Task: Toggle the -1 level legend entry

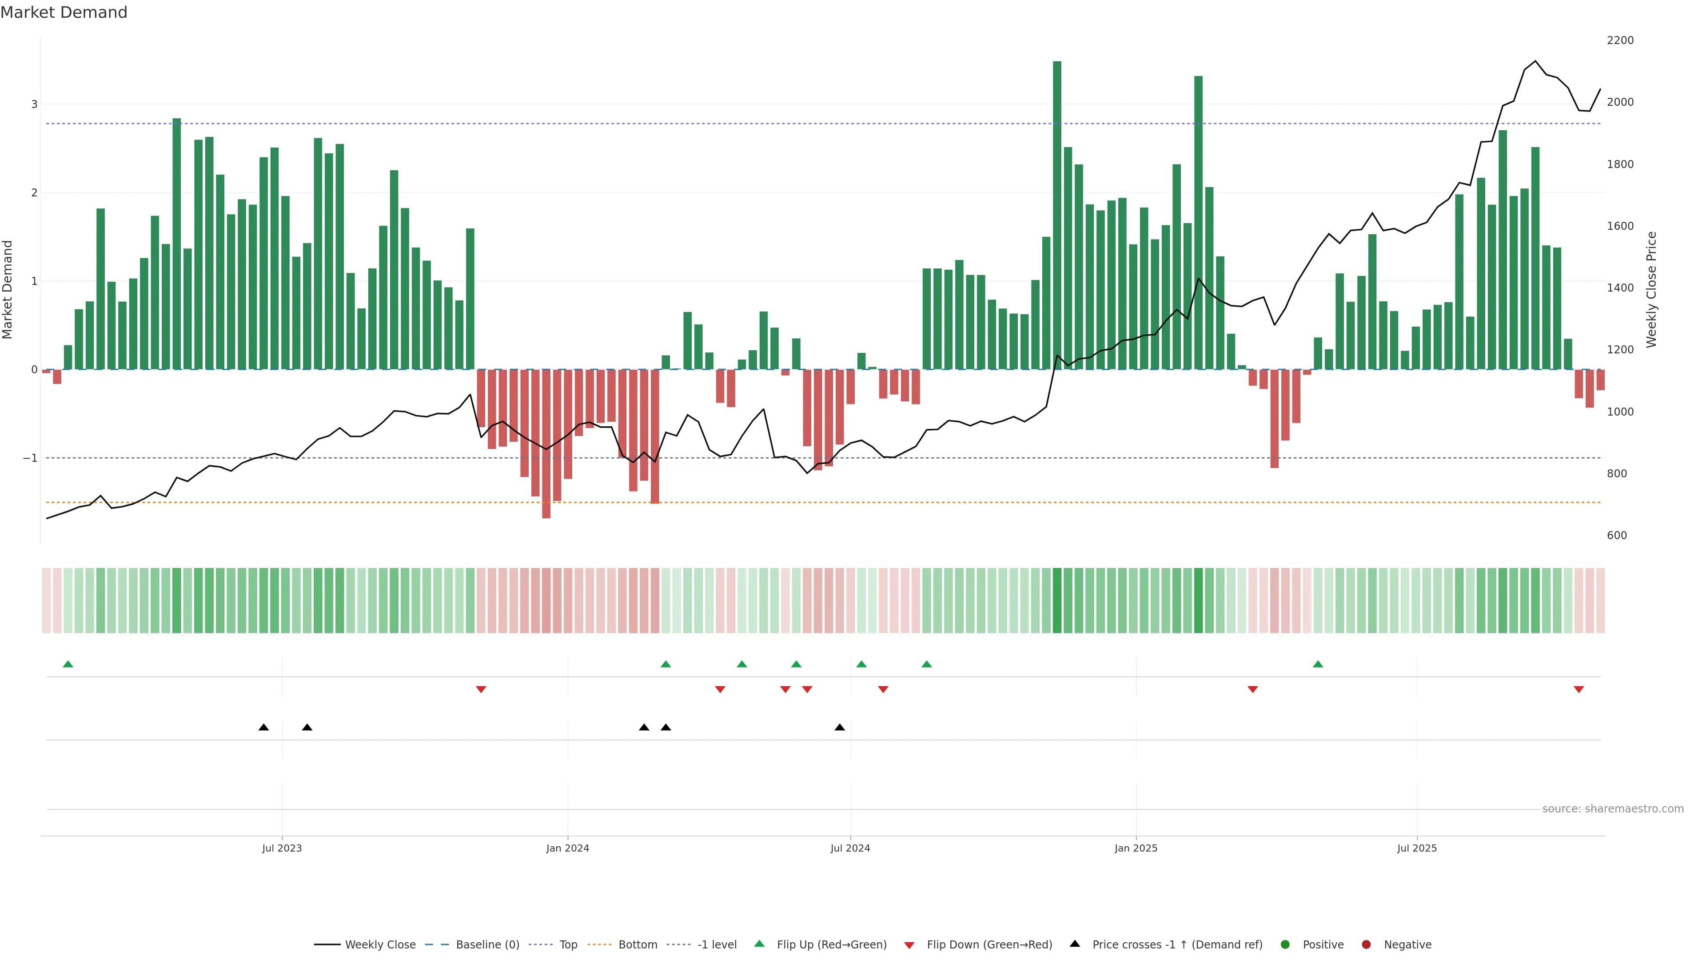Action: 717,944
